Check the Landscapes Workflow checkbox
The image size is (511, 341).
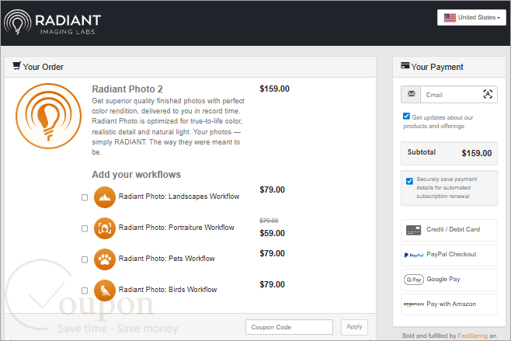85,197
